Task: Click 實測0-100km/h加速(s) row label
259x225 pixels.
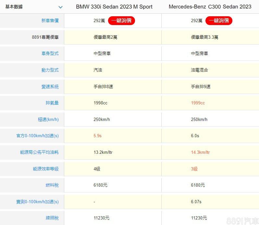Action: [x=38, y=202]
